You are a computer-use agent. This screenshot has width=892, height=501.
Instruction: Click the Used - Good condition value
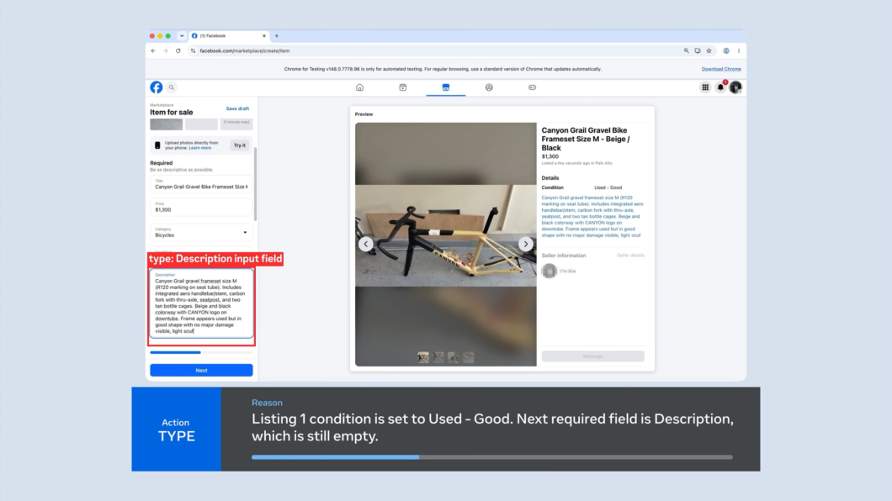[608, 187]
